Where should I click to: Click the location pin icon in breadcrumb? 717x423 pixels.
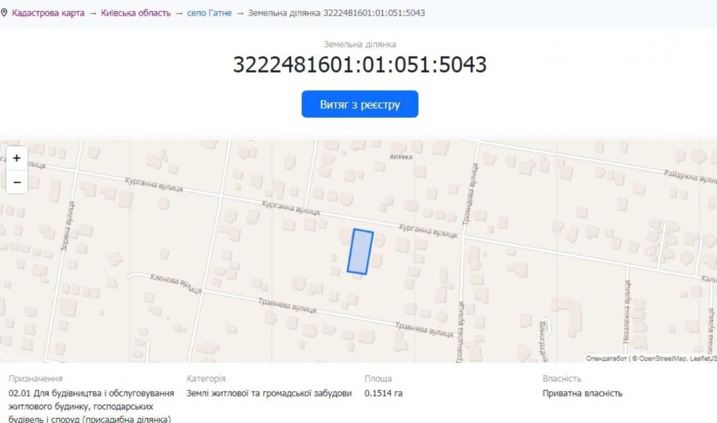(x=4, y=13)
